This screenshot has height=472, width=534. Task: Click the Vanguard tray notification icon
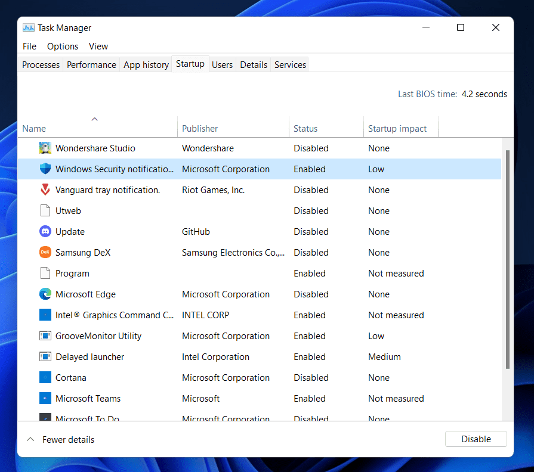click(x=45, y=190)
